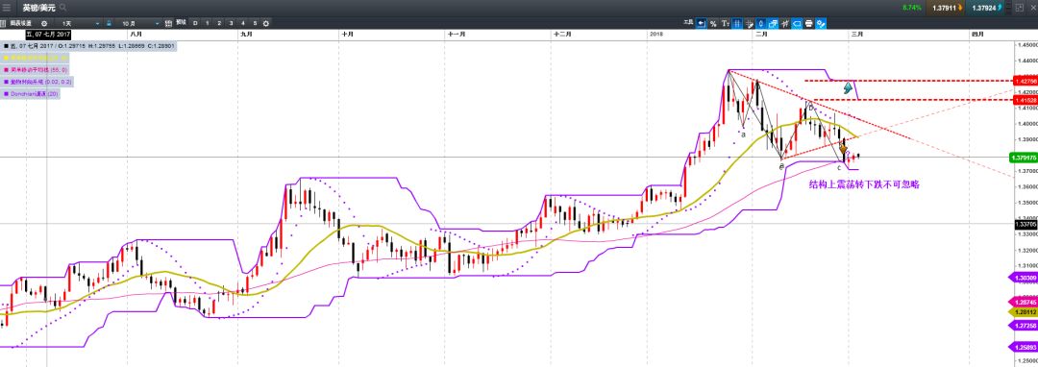The width and height of the screenshot is (1038, 367).
Task: Toggle the candlestick pattern tool
Action: [x=760, y=23]
